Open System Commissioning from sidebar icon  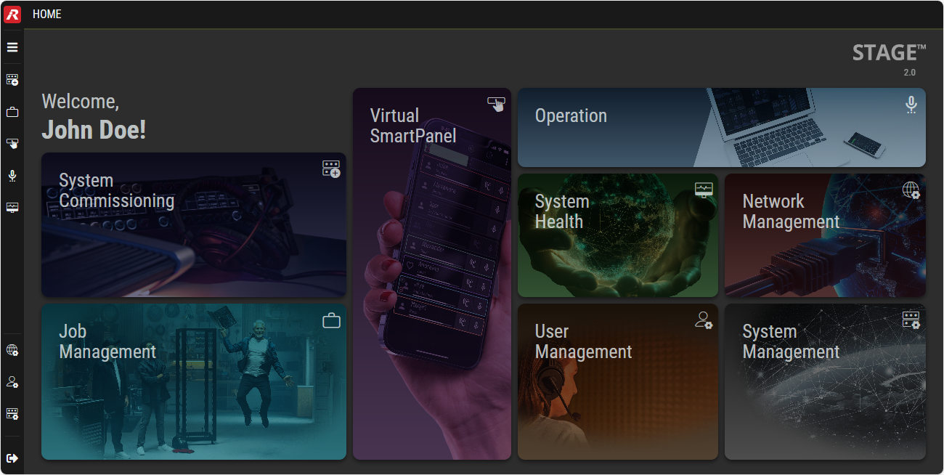click(x=12, y=80)
